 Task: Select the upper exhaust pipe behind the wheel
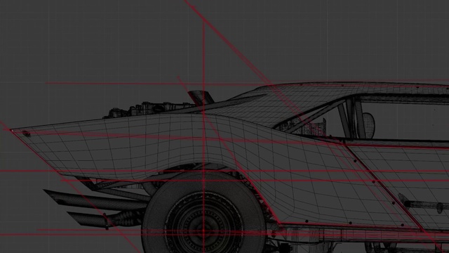pos(96,200)
